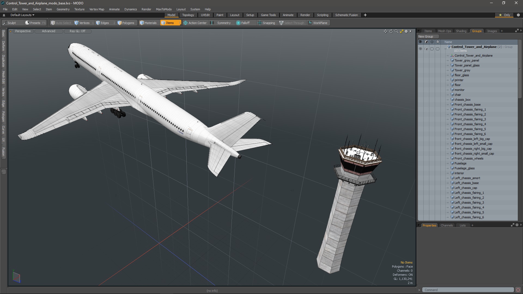Click the viewport zoom magnifier icon
523x294 pixels.
(396, 31)
